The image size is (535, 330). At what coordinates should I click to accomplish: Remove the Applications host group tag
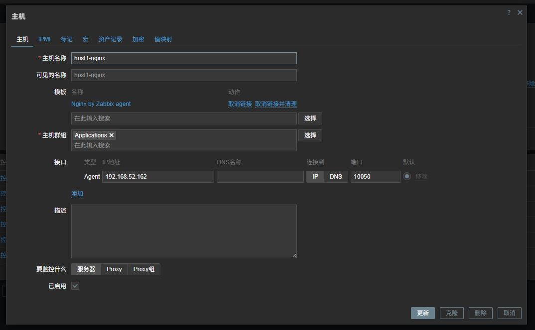(112, 135)
